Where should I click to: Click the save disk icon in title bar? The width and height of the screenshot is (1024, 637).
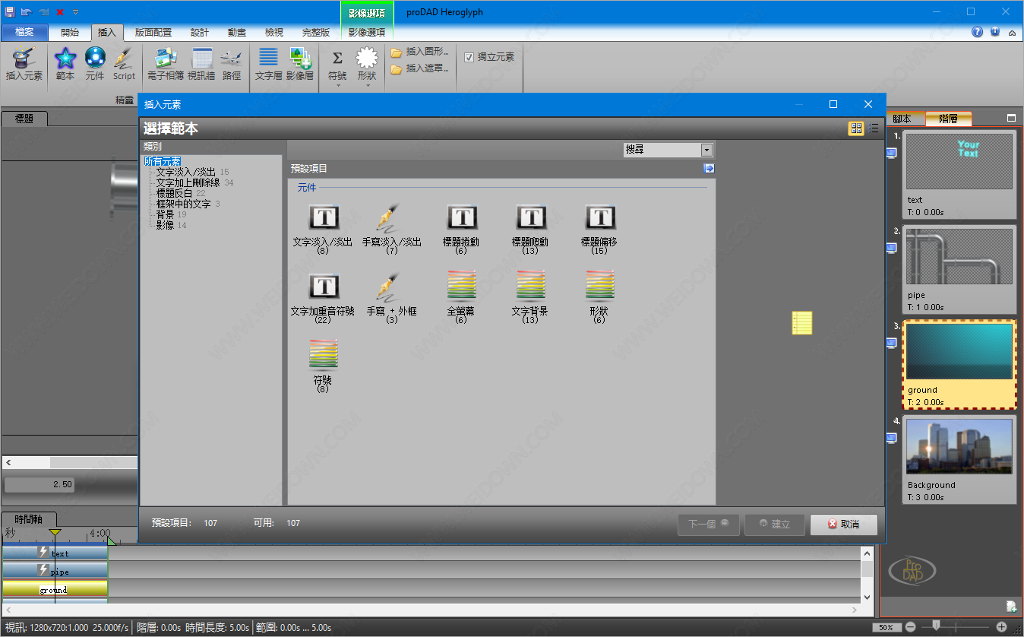[x=10, y=12]
